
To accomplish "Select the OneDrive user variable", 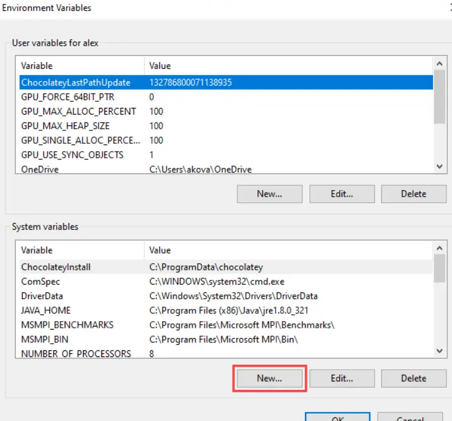I will [40, 169].
